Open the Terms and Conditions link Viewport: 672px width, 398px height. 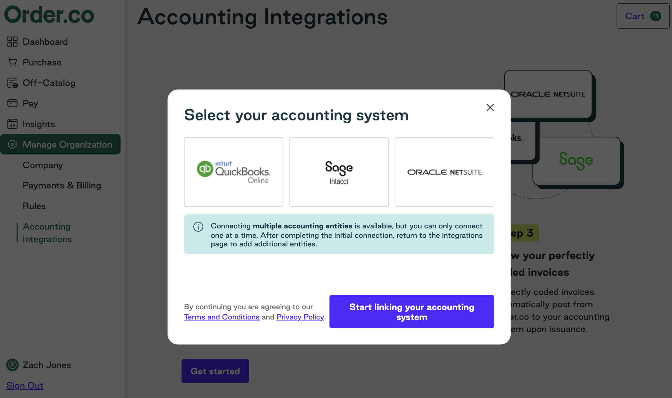tap(222, 317)
